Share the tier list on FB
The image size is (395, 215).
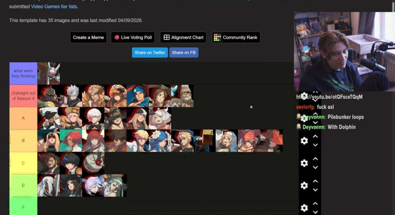(184, 52)
